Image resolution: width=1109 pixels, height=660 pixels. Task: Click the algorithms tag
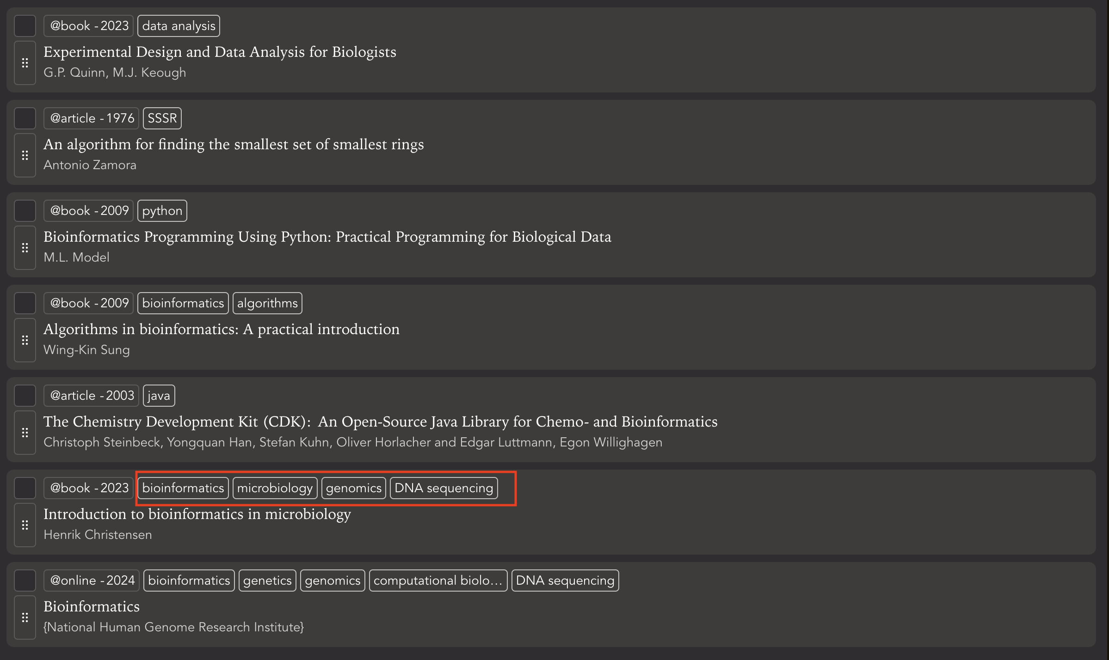(x=267, y=303)
